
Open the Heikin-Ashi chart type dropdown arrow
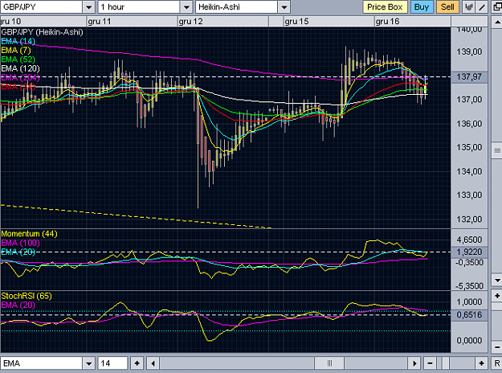(284, 6)
